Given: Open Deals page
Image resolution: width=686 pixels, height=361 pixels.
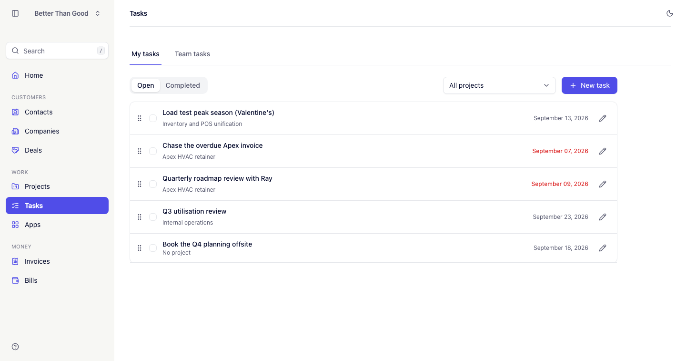Looking at the screenshot, I should [x=57, y=150].
